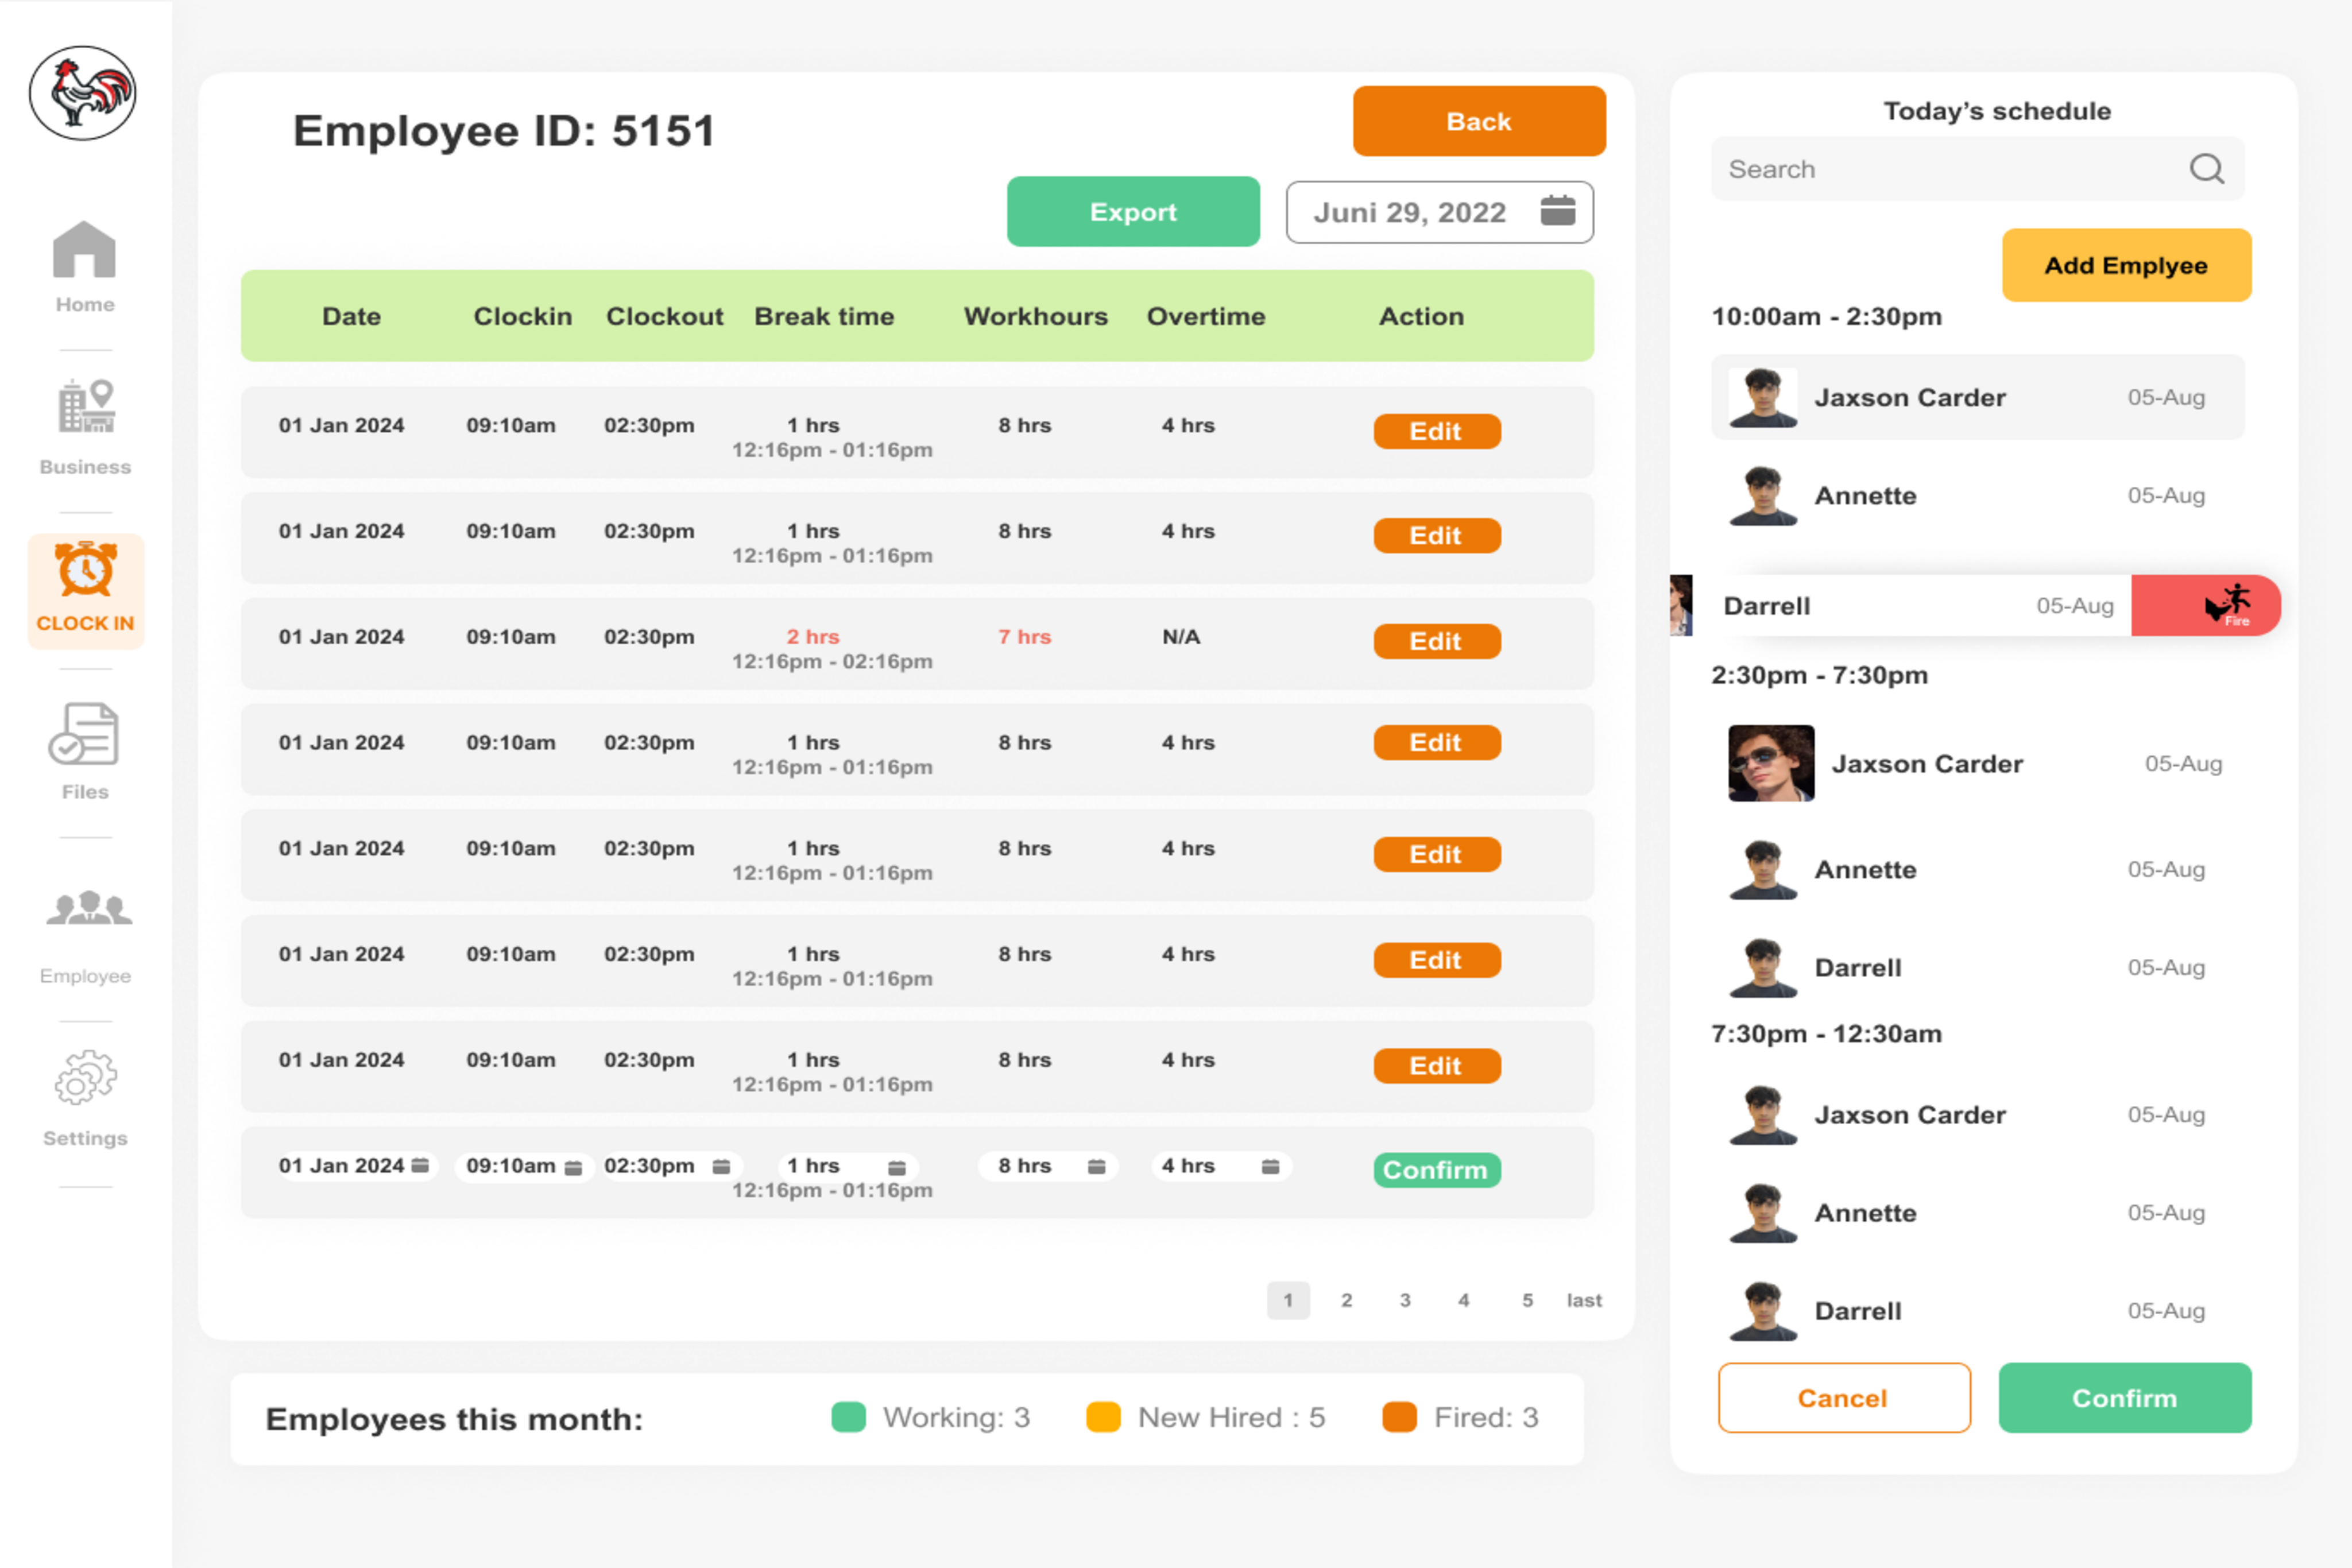The width and height of the screenshot is (2352, 1568).
Task: Open calendar picker for editable clockin time
Action: coord(573,1167)
